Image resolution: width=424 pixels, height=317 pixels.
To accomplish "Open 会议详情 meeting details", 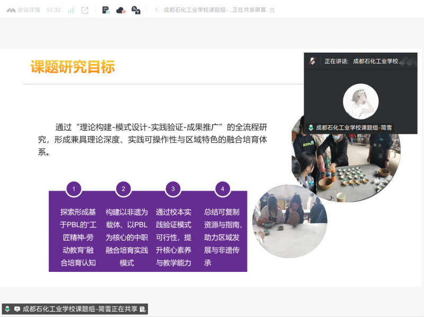I will coord(23,10).
